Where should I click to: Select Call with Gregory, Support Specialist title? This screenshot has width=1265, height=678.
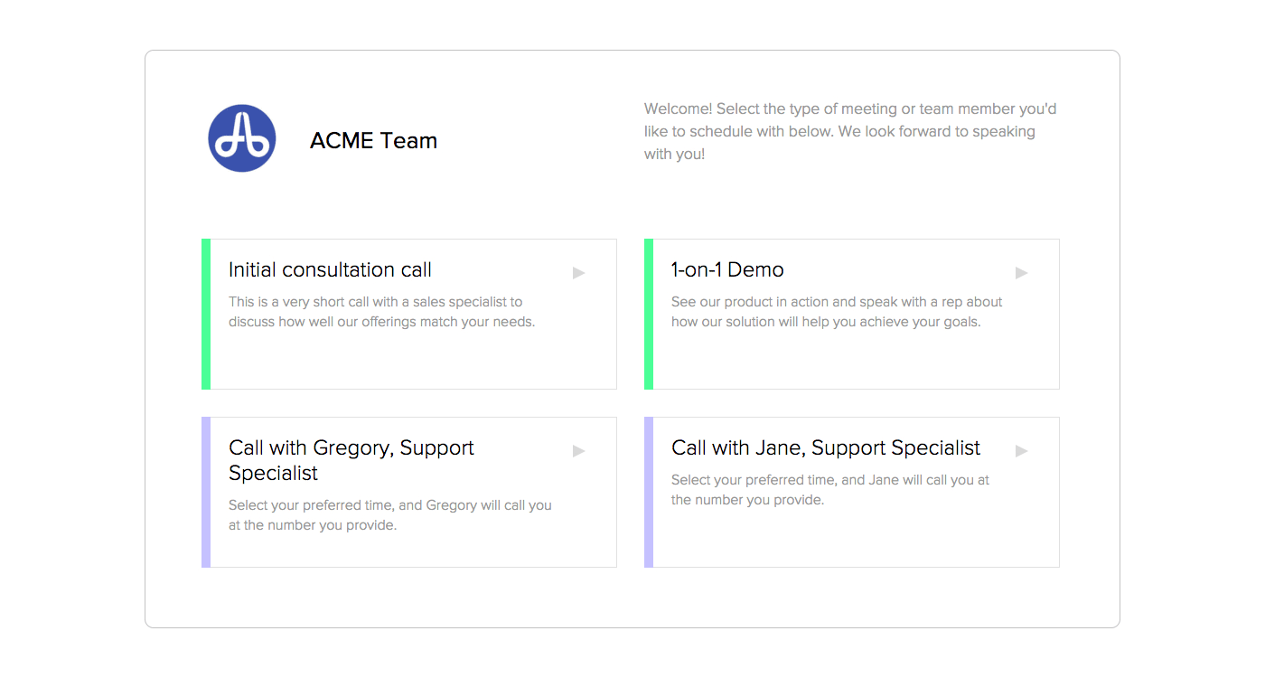351,460
